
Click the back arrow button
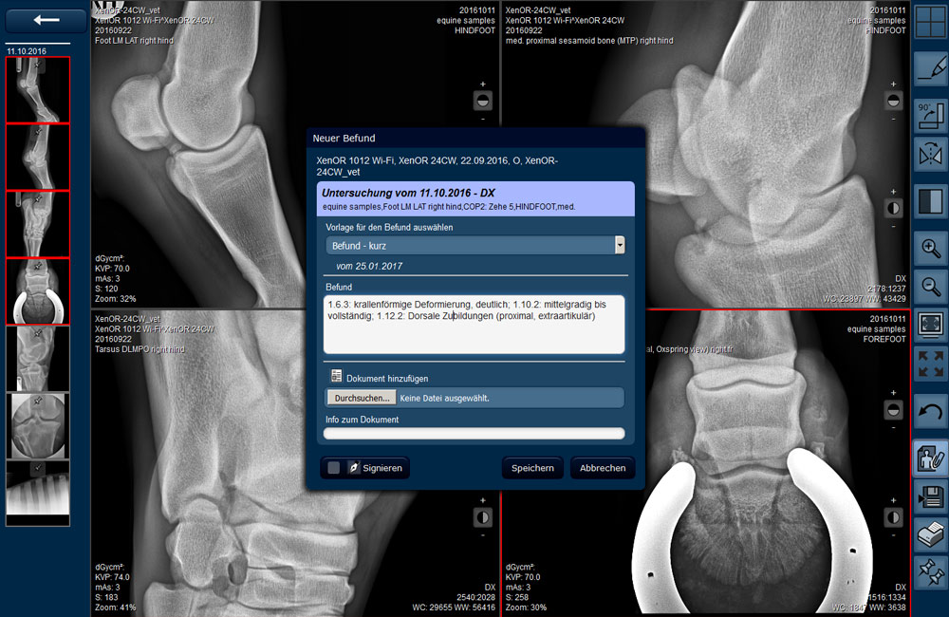pos(39,20)
